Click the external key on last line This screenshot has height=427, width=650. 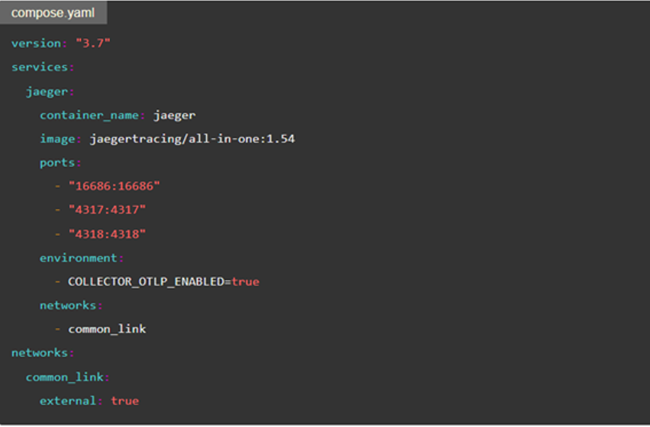68,401
